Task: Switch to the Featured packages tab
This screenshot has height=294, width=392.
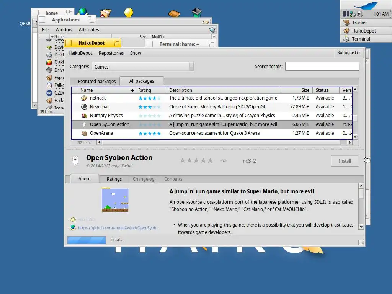Action: point(97,81)
